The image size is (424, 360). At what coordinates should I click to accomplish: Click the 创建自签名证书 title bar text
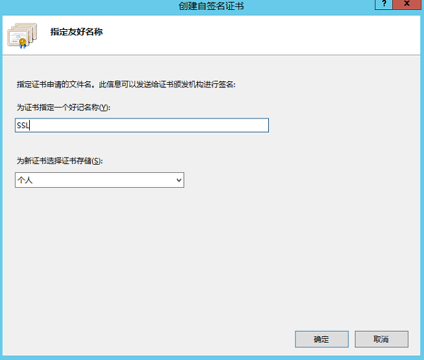click(211, 6)
